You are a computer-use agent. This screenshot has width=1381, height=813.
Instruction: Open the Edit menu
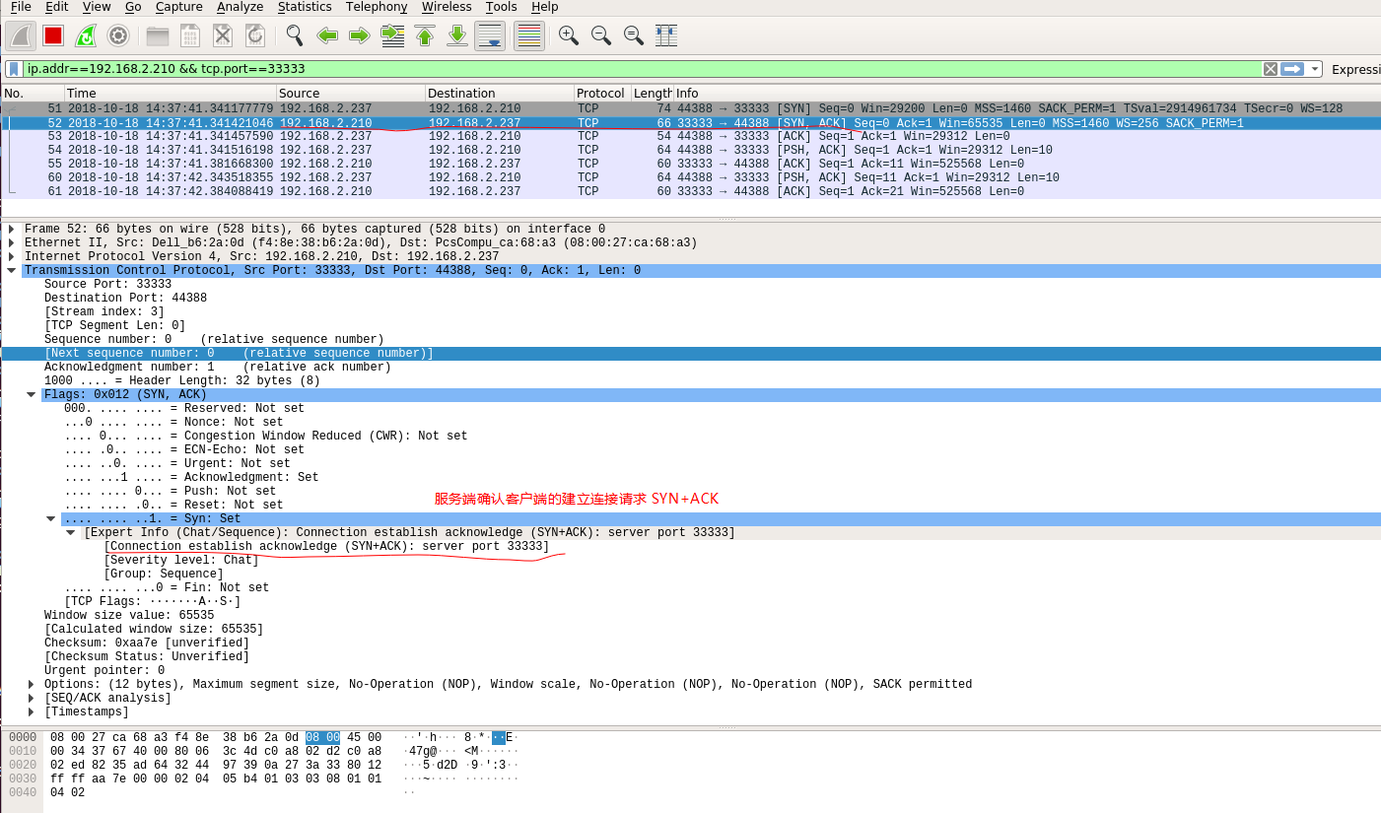tap(57, 7)
